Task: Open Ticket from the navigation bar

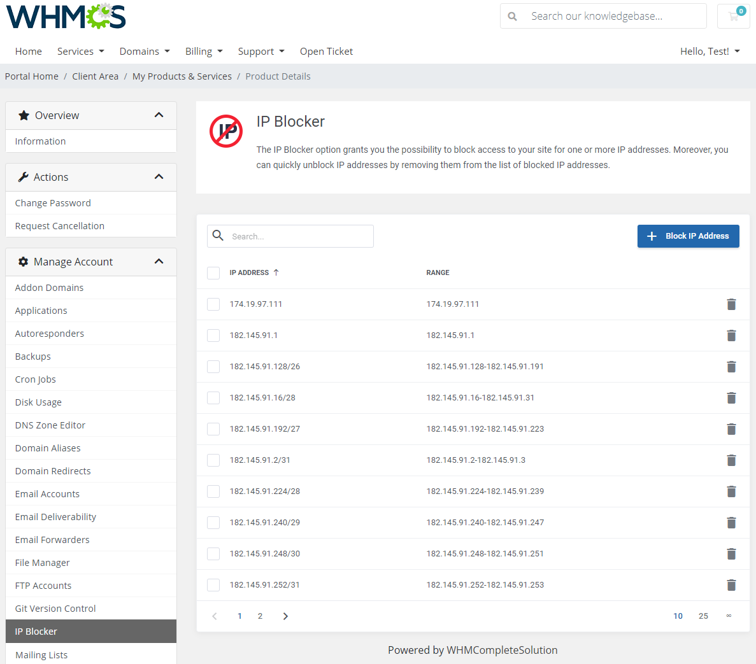Action: [326, 51]
